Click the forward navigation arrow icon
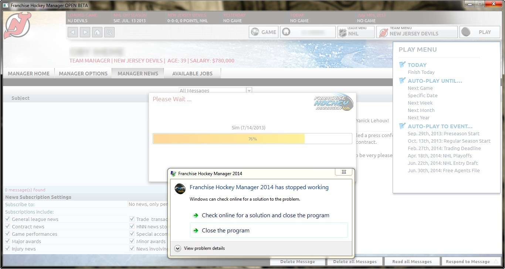This screenshot has height=269, width=505. pyautogui.click(x=85, y=32)
